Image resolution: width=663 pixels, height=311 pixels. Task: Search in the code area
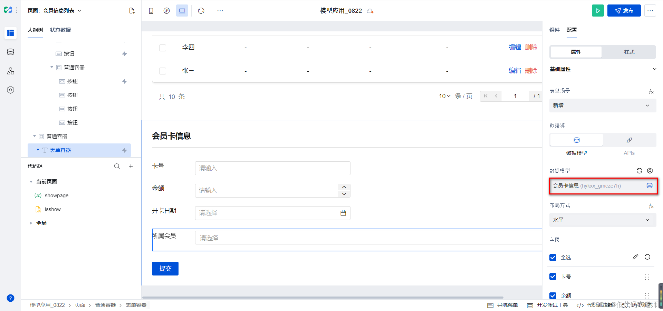tap(117, 166)
